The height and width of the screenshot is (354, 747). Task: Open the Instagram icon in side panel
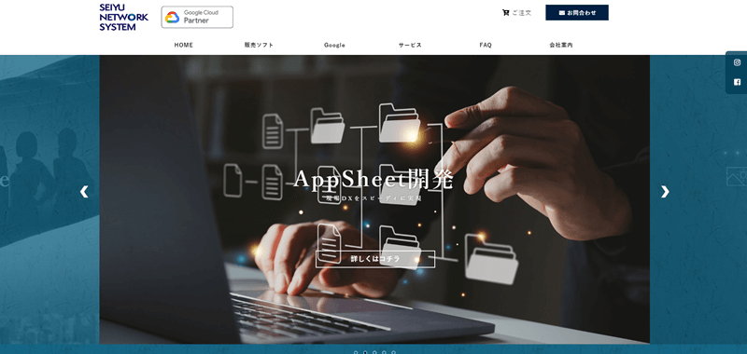[x=737, y=62]
